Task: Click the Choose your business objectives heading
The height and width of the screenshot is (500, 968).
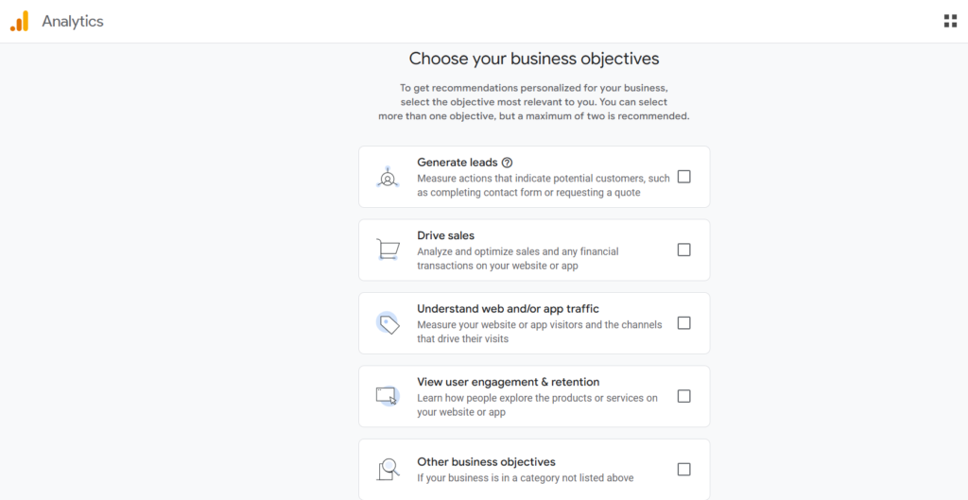Action: tap(534, 59)
